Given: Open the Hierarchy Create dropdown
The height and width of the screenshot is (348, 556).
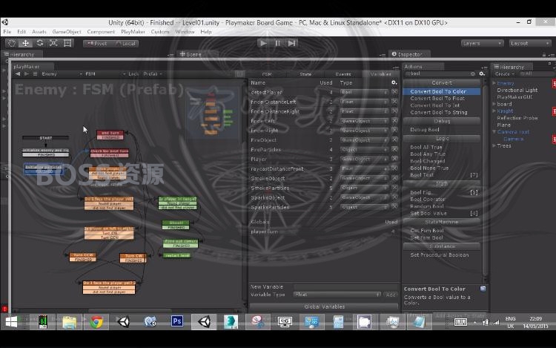Looking at the screenshot, I should (x=504, y=73).
